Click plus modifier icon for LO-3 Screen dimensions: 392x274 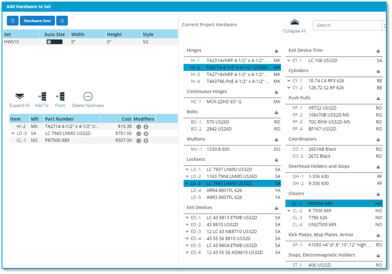pos(138,133)
